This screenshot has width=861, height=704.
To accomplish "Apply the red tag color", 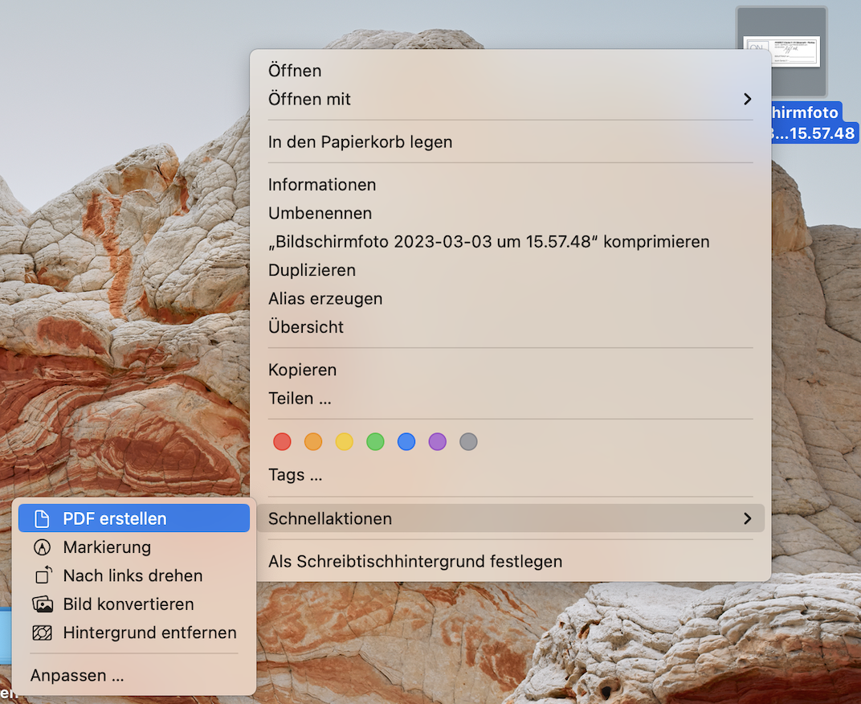I will 282,441.
